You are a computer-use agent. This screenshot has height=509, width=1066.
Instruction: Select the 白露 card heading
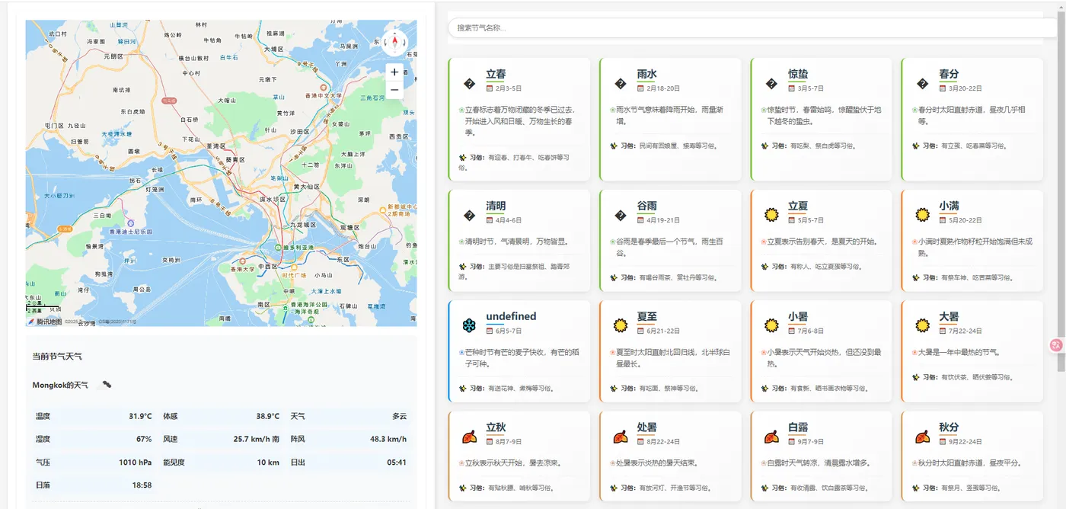tap(798, 427)
